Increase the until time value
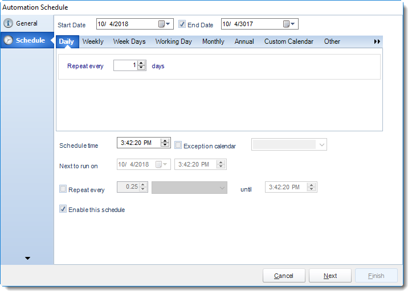Image resolution: width=412 pixels, height=295 pixels. pyautogui.click(x=312, y=185)
